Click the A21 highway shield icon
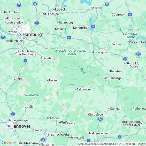 pyautogui.click(x=35, y=4)
